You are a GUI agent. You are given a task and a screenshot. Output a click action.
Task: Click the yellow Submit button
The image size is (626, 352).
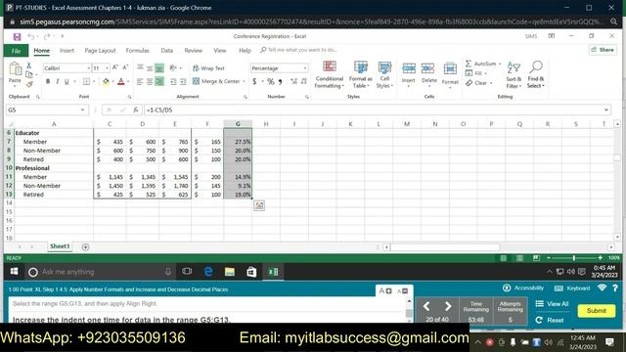pyautogui.click(x=597, y=311)
